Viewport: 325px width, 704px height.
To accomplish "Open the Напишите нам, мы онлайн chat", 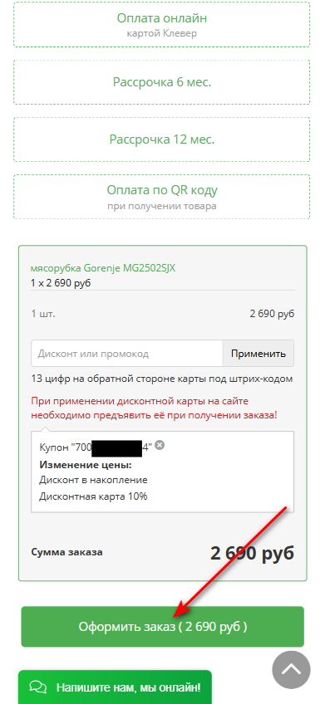I will pos(115,687).
